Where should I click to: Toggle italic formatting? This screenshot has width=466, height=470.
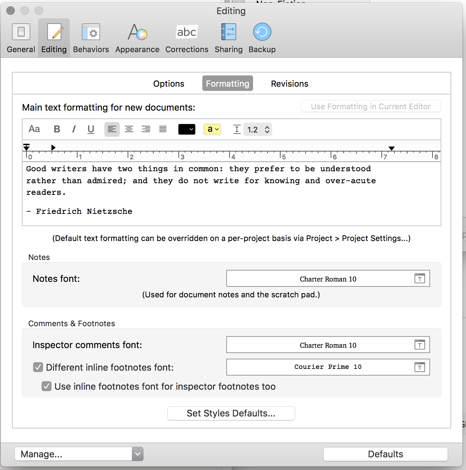click(x=74, y=129)
